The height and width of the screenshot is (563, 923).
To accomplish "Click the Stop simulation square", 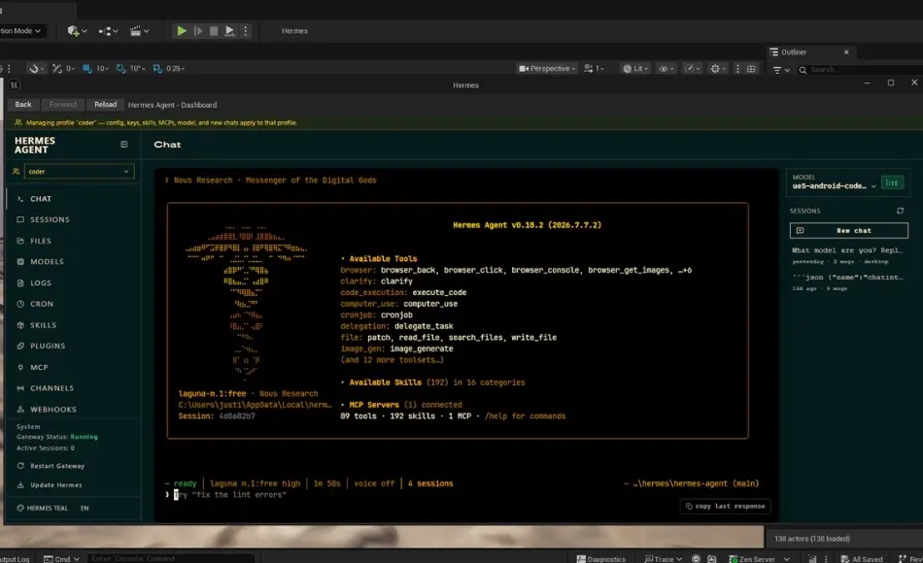I will click(214, 31).
